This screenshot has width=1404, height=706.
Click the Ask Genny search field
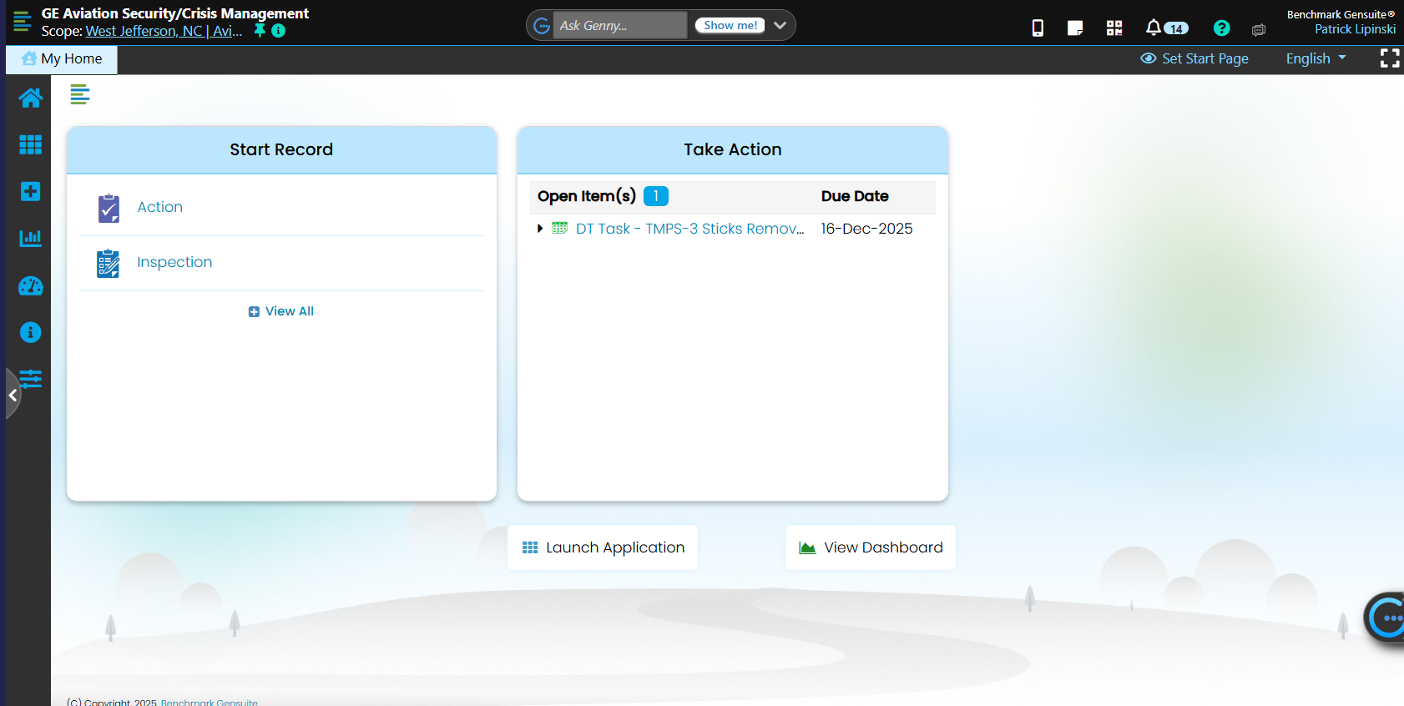[x=619, y=26]
